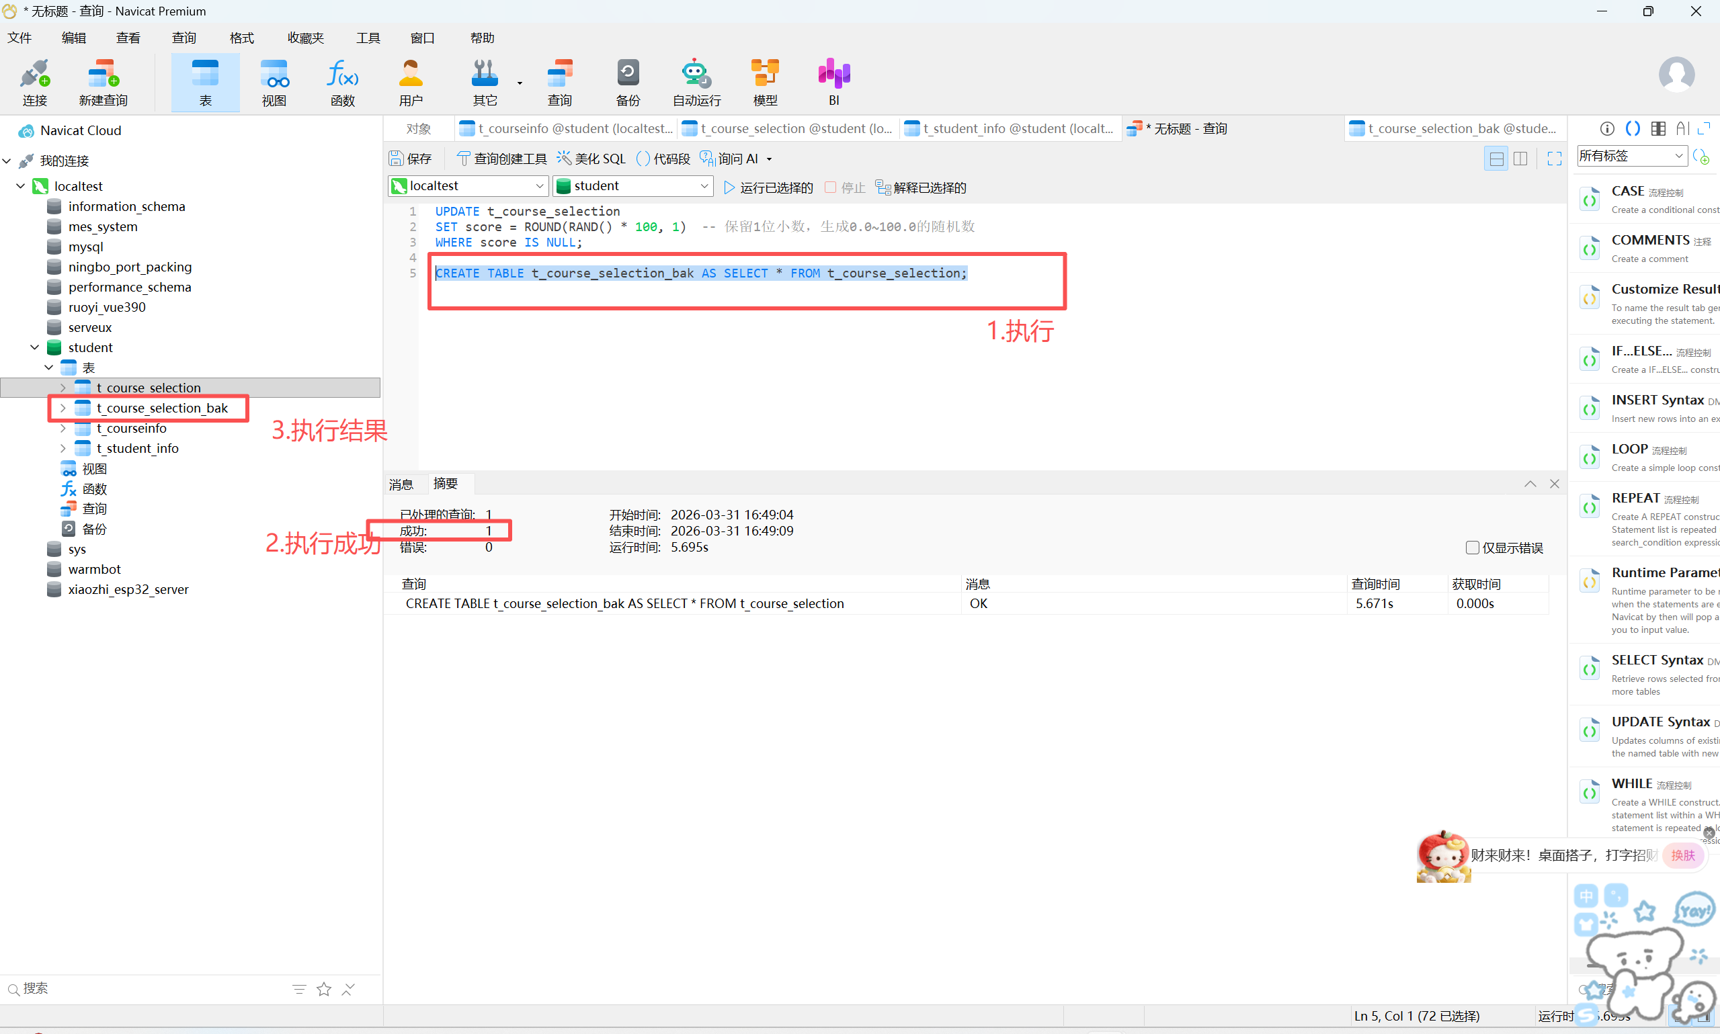Switch to the Messages (消息) tab
The height and width of the screenshot is (1034, 1720).
tap(401, 484)
